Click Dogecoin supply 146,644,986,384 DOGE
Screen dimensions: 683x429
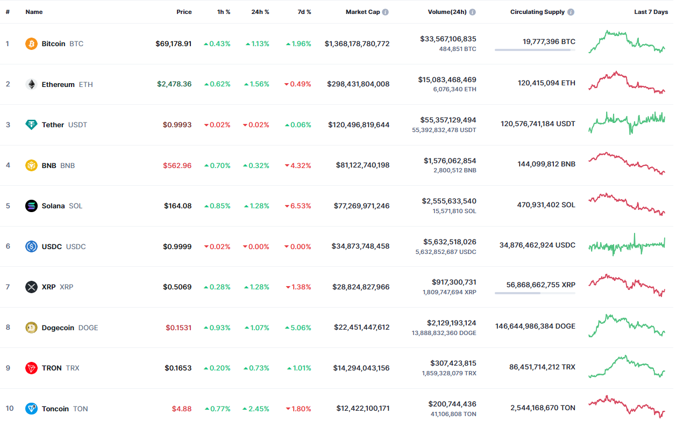coord(535,326)
